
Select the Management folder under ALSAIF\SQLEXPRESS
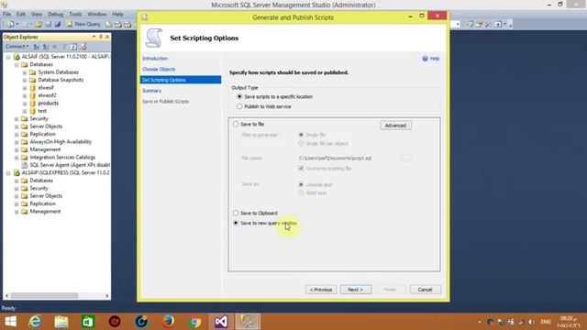pyautogui.click(x=45, y=212)
